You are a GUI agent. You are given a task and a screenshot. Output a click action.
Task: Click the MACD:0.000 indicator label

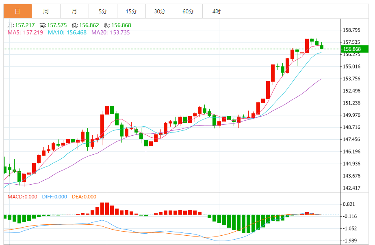click(22, 197)
